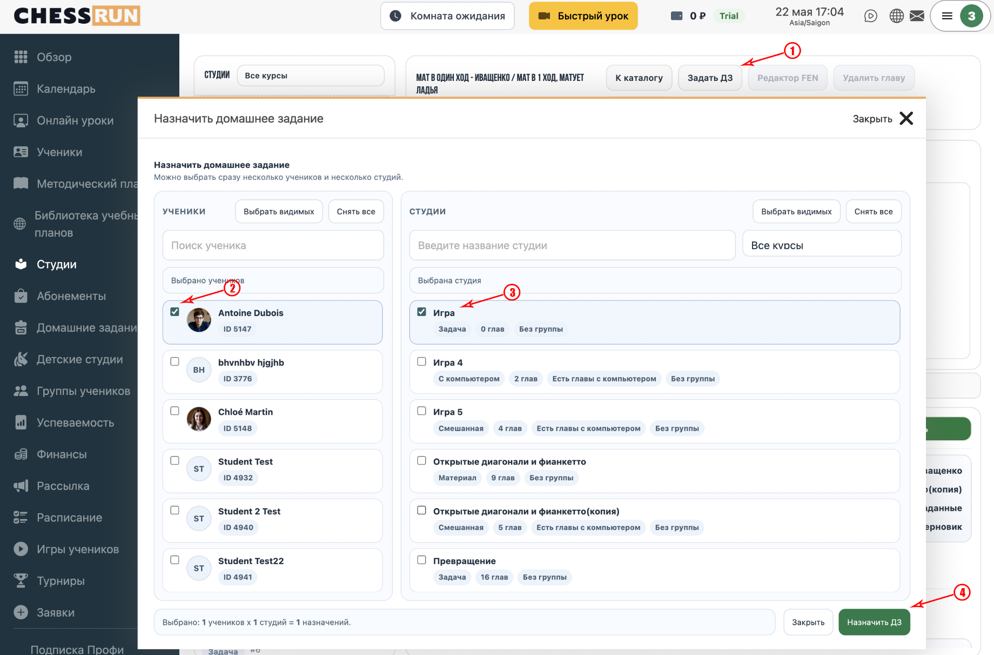Open Ученики in the sidebar menu

click(59, 152)
